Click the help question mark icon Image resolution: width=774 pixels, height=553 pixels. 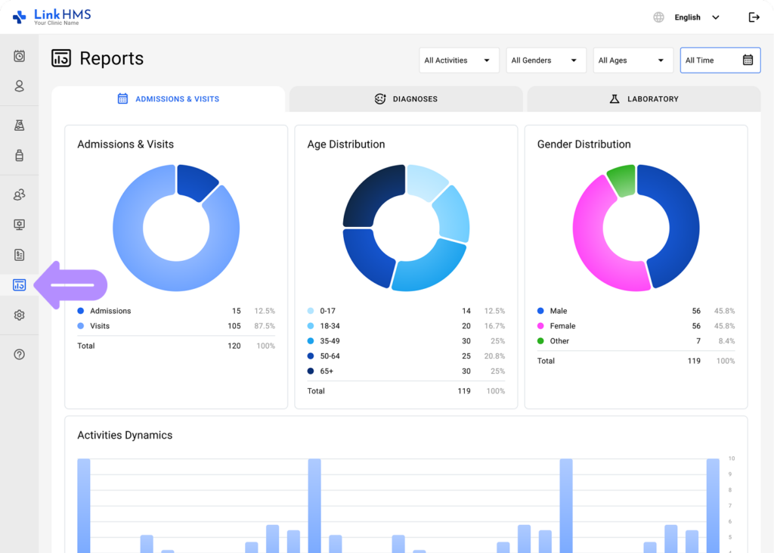coord(18,353)
